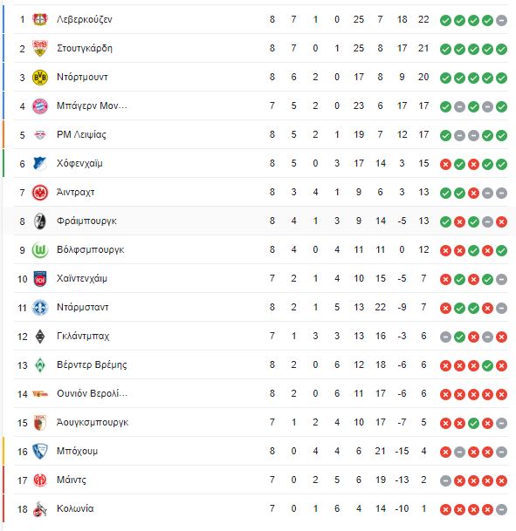The width and height of the screenshot is (516, 531).
Task: Open the Bayern Munich crest icon
Action: coord(39,106)
